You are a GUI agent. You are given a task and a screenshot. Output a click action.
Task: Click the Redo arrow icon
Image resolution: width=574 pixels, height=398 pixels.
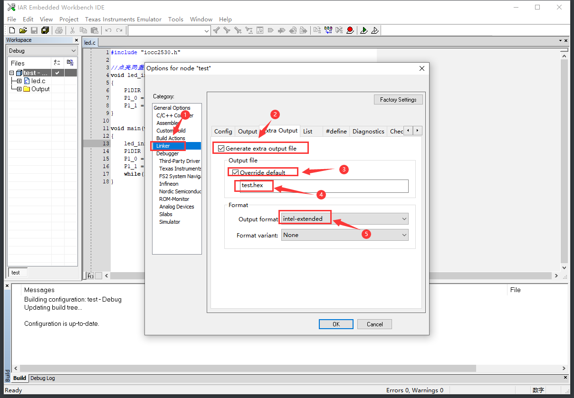tap(119, 30)
